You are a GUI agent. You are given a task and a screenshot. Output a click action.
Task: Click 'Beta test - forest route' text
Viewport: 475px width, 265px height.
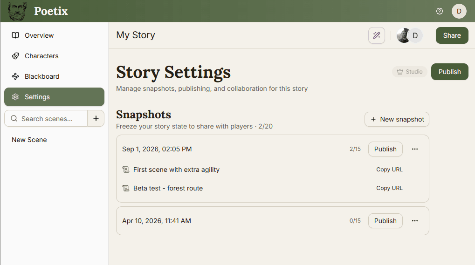tap(168, 188)
